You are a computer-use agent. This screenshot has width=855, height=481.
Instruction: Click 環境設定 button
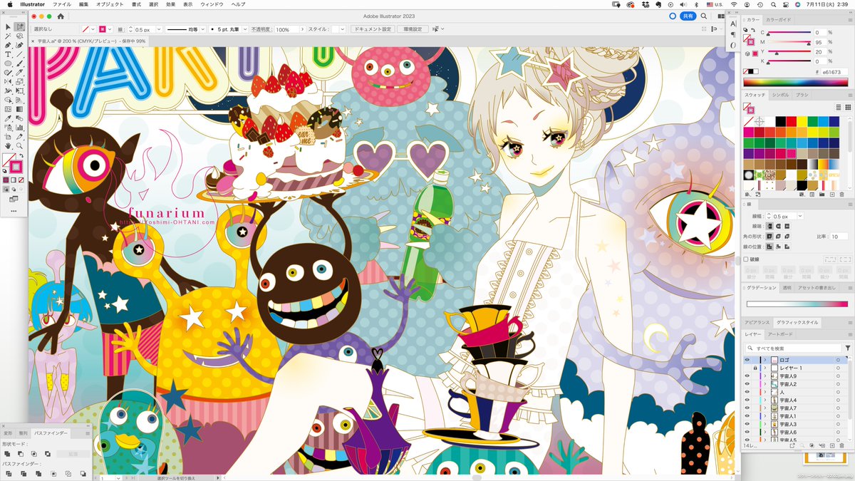click(413, 29)
